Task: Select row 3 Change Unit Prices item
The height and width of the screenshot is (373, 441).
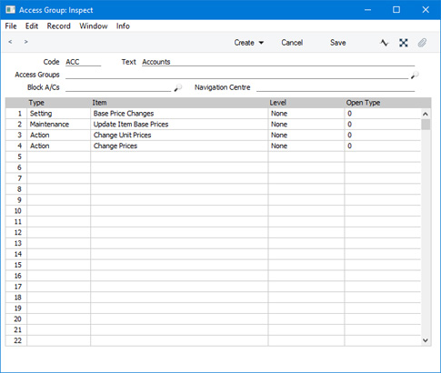Action: (x=179, y=135)
